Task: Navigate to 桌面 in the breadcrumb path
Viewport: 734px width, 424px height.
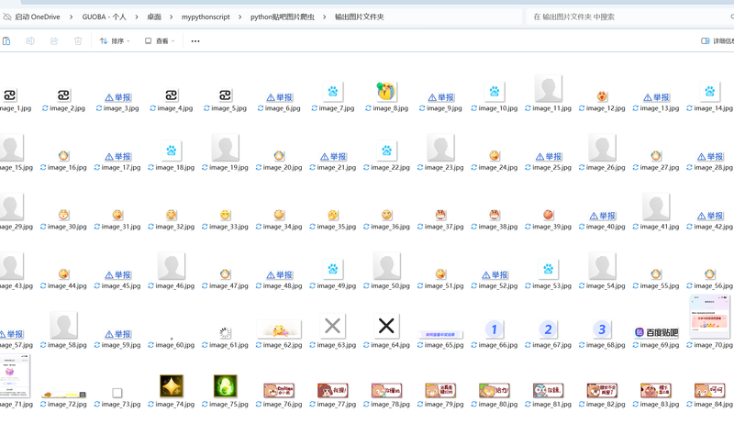Action: 154,17
